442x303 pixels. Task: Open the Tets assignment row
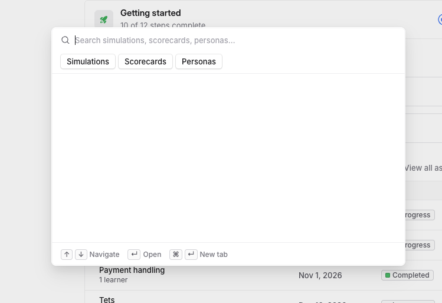[107, 299]
